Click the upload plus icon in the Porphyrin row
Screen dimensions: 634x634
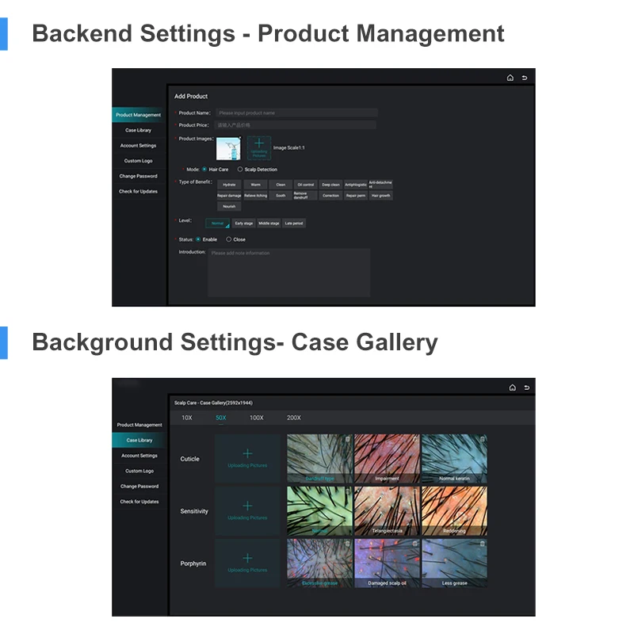click(247, 558)
